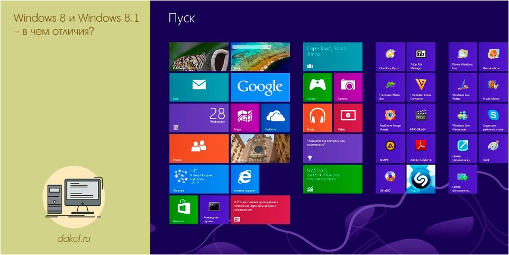
Task: Launch Internet Explorer tile
Action: click(x=245, y=179)
